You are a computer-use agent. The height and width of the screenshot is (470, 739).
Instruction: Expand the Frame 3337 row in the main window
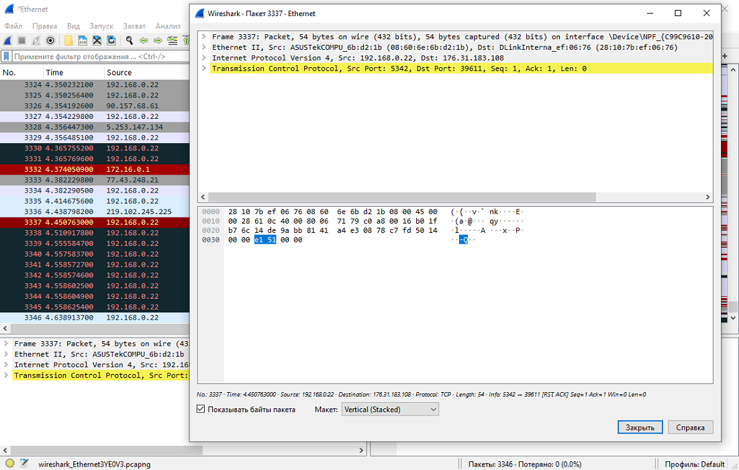[5, 344]
